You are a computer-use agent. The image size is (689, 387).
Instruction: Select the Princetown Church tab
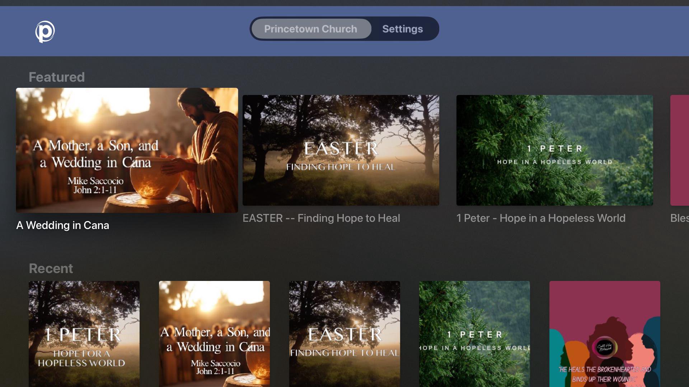311,29
